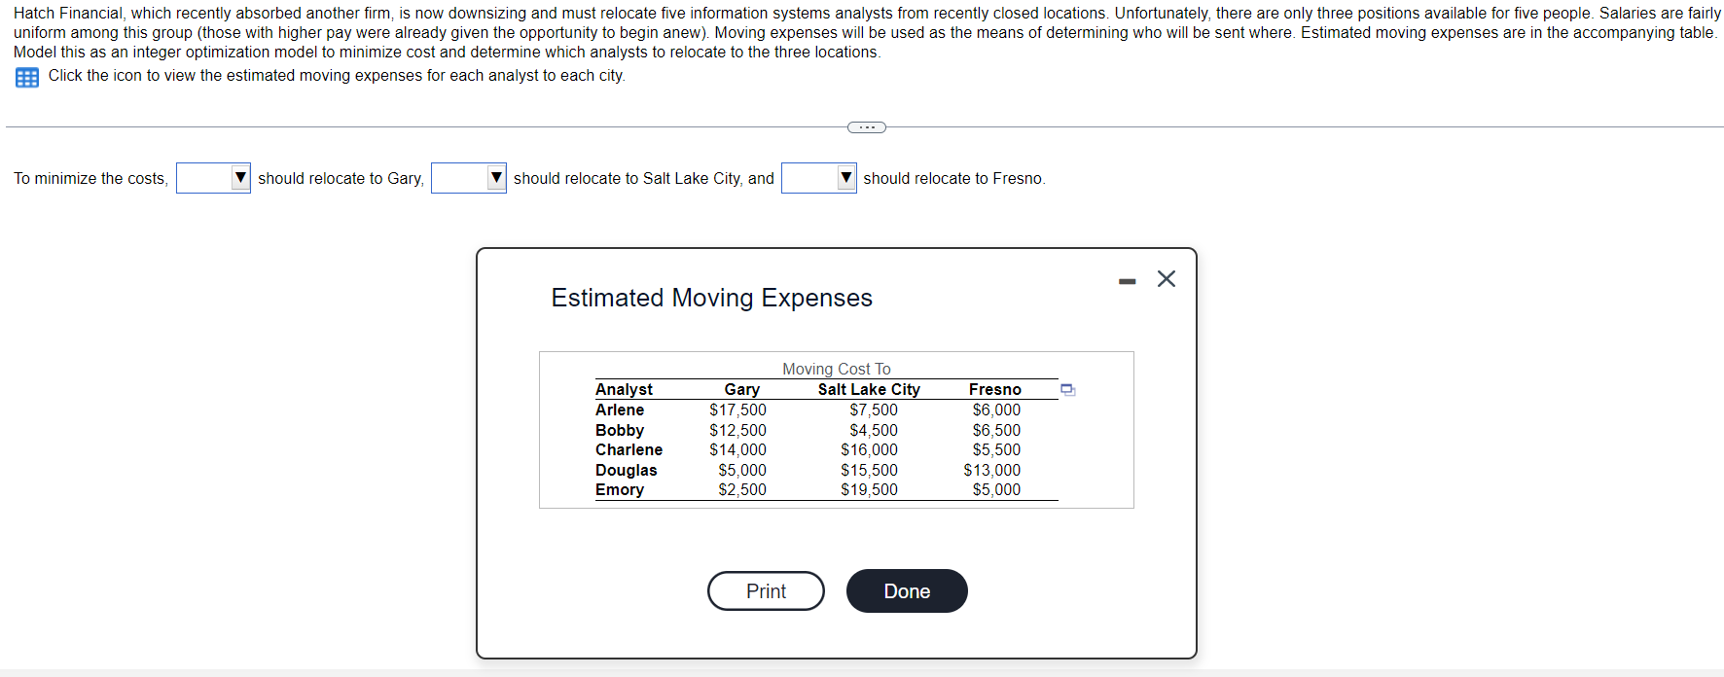Open the dropdown for the Gary relocation answer
Image resolution: width=1724 pixels, height=677 pixels.
point(213,178)
